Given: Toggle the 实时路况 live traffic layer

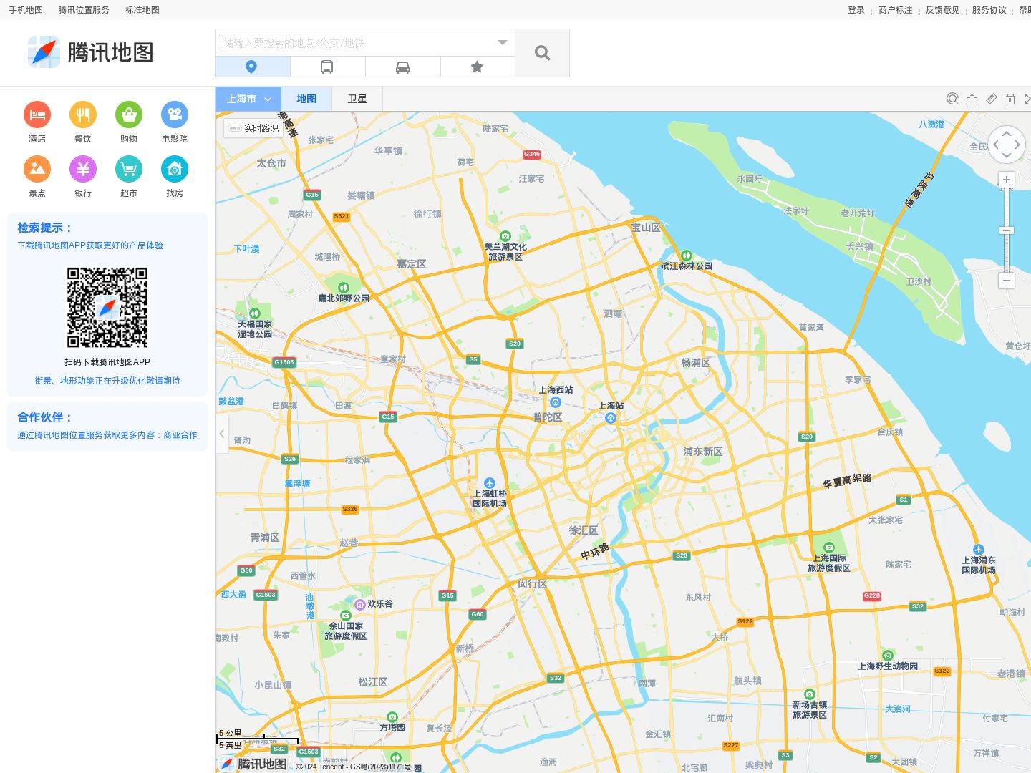Looking at the screenshot, I should 253,128.
